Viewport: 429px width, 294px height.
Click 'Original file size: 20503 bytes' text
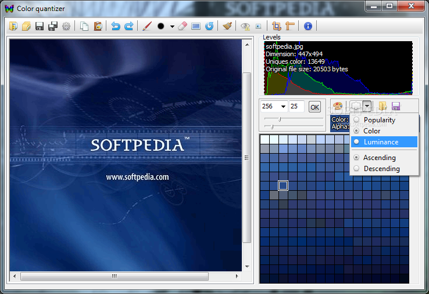(307, 70)
